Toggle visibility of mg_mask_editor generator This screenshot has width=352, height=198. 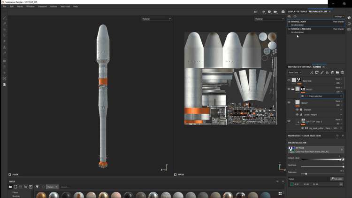(303, 128)
